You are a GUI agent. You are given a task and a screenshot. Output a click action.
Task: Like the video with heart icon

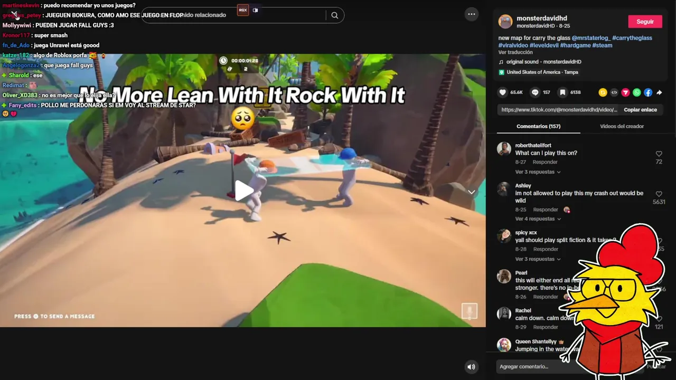point(503,92)
